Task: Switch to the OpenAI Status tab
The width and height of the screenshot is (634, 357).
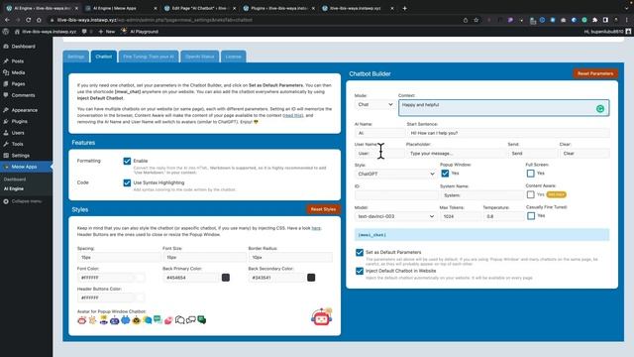Action: [200, 57]
